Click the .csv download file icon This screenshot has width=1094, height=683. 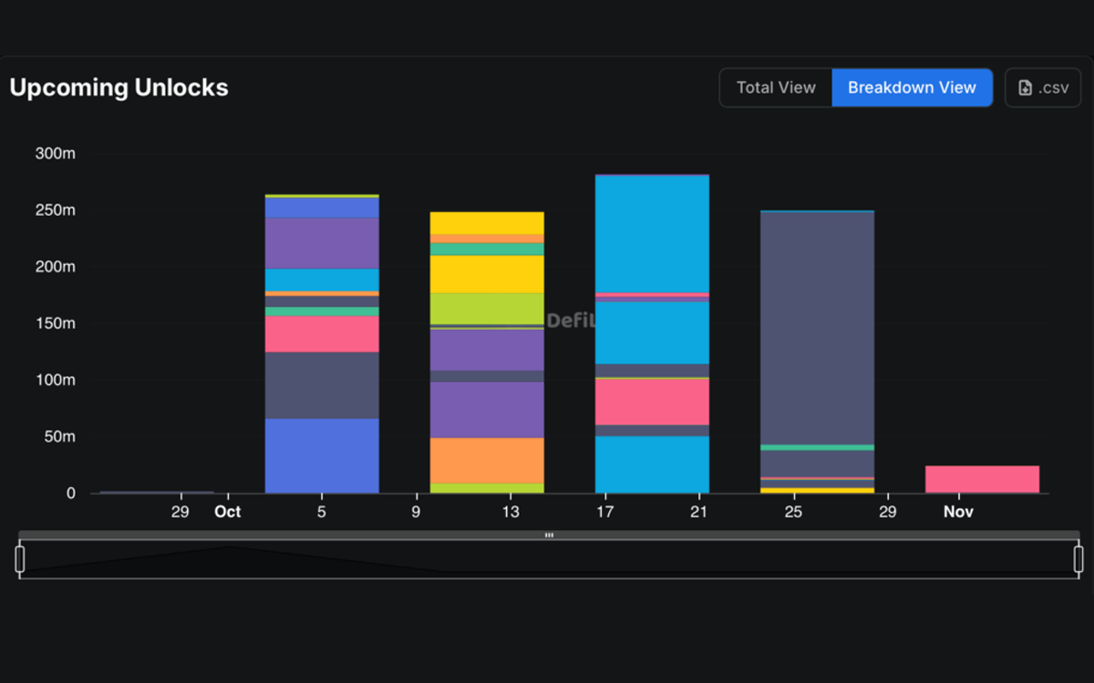(x=1026, y=88)
